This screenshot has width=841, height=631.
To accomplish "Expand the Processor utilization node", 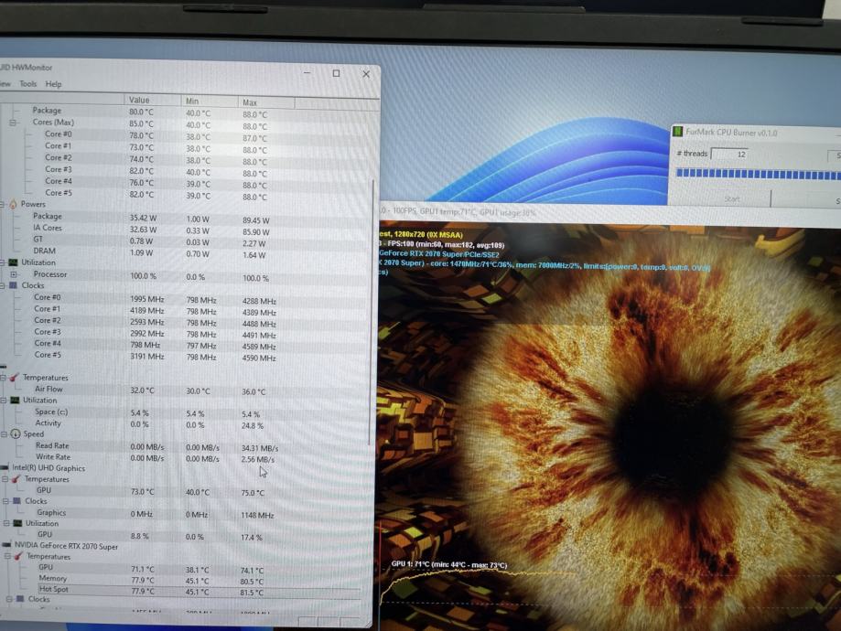I will [x=14, y=274].
